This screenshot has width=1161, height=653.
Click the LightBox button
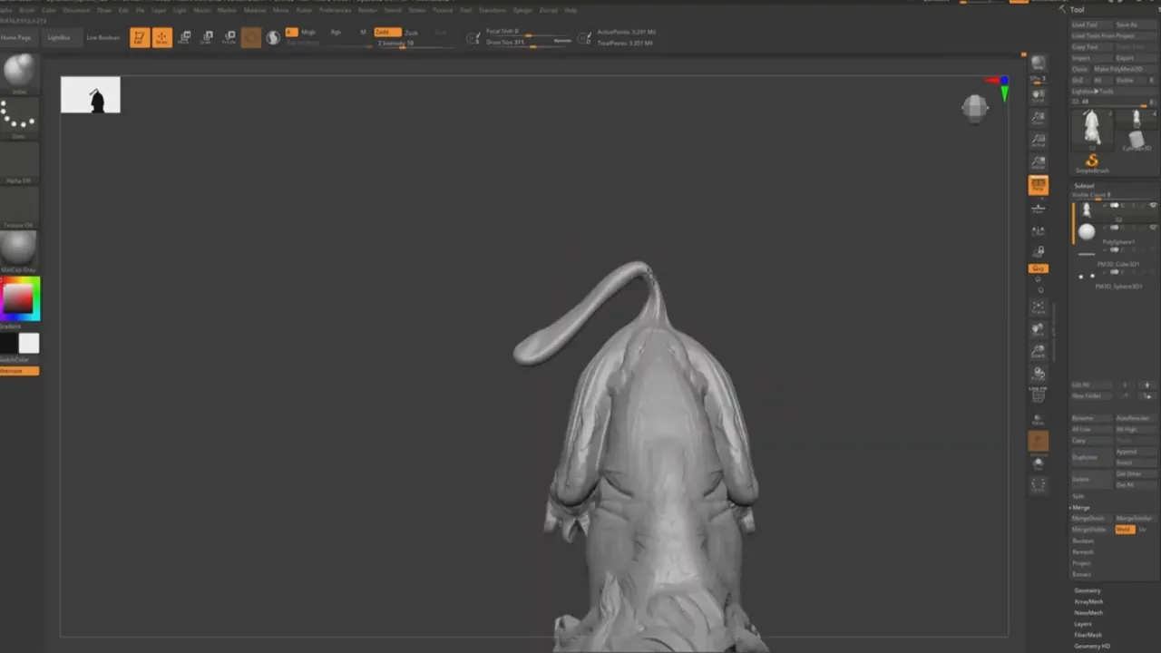pyautogui.click(x=59, y=38)
